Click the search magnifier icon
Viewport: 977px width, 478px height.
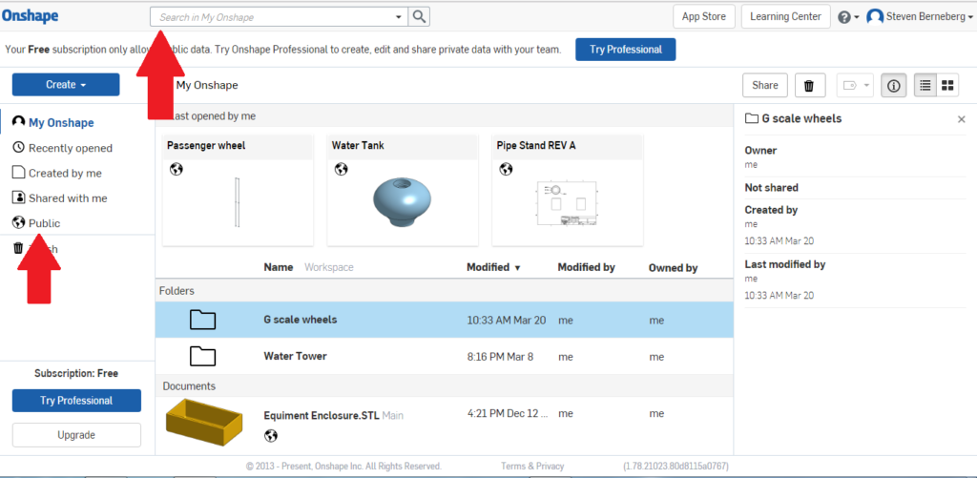point(420,17)
